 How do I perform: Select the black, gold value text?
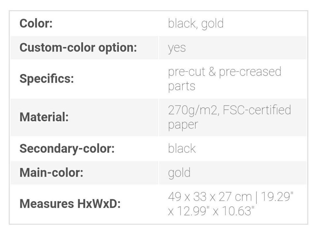[x=196, y=24]
